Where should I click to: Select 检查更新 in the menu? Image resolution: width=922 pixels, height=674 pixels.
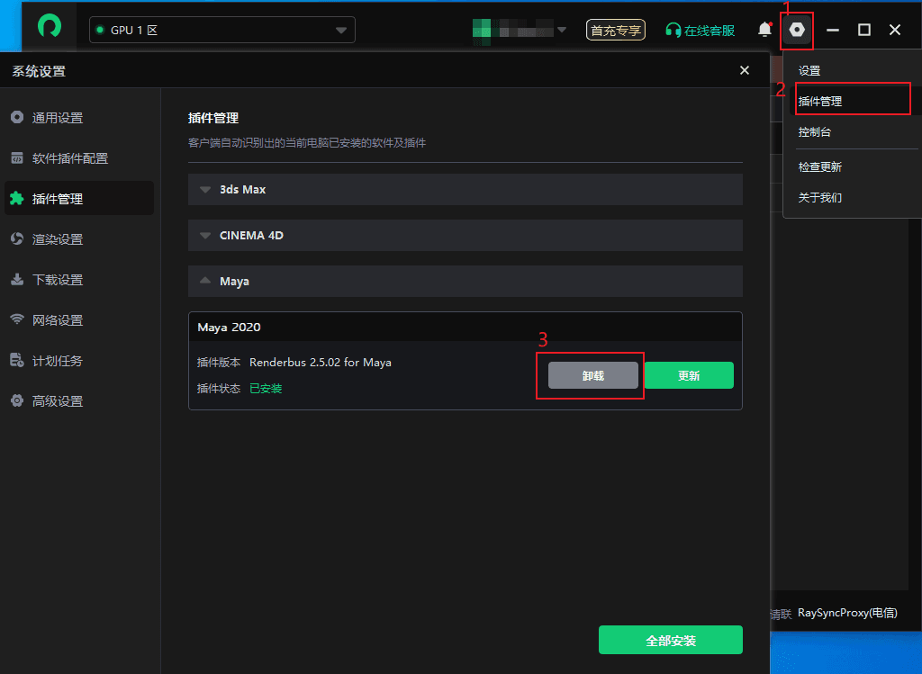[x=819, y=167]
